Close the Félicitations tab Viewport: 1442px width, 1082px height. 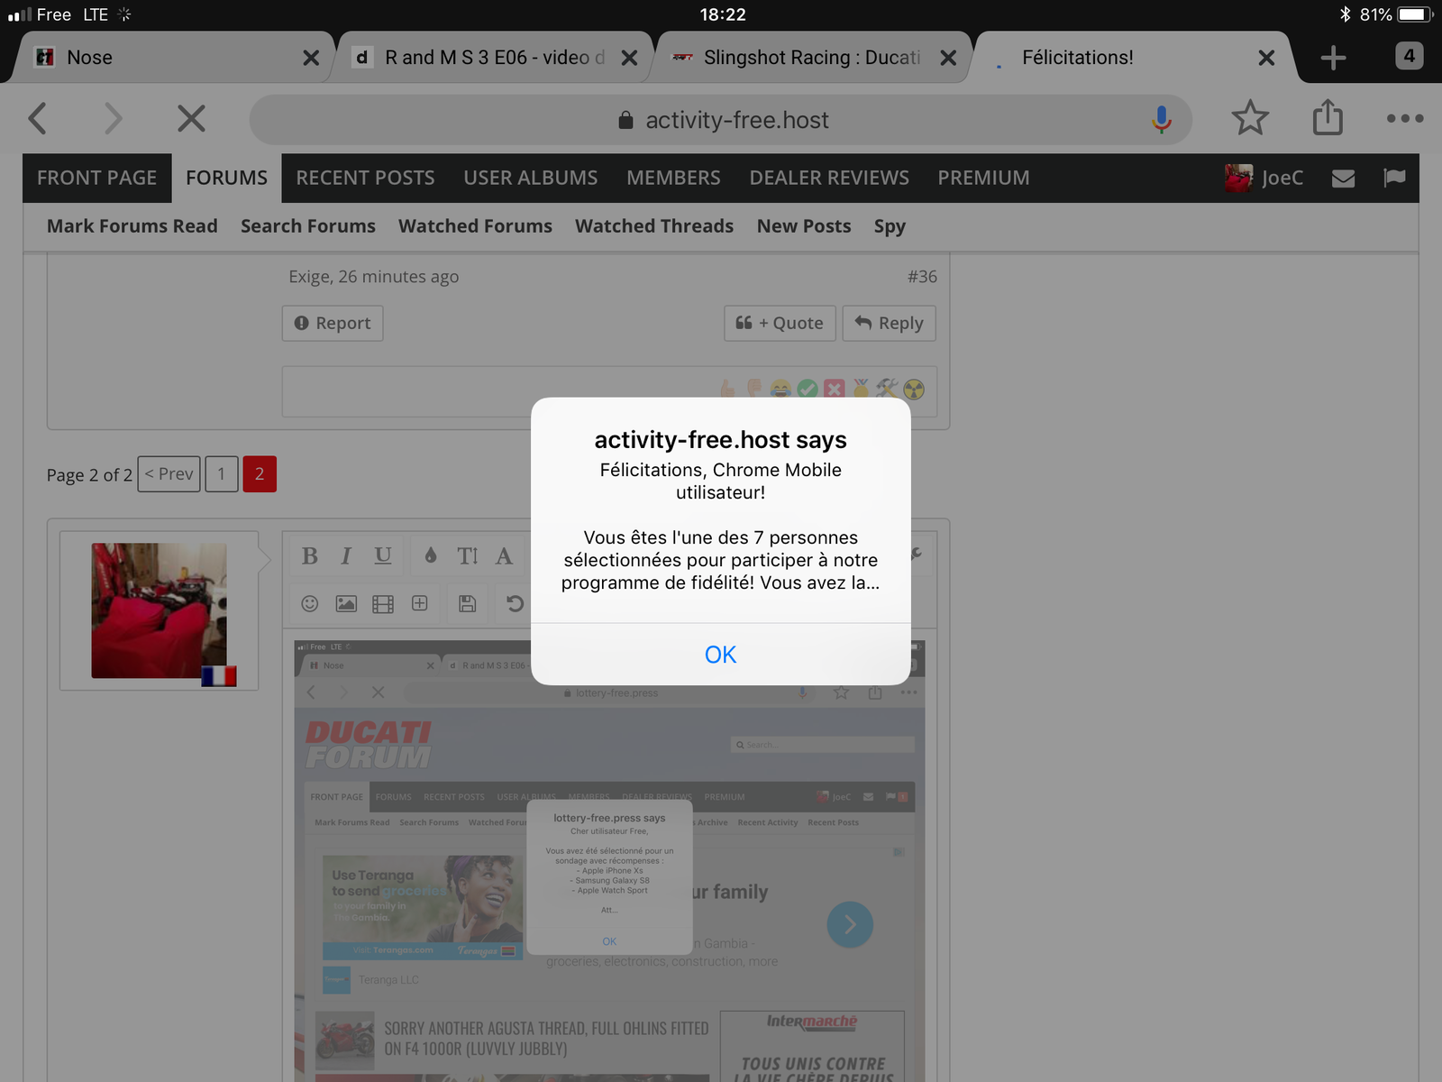(1266, 58)
